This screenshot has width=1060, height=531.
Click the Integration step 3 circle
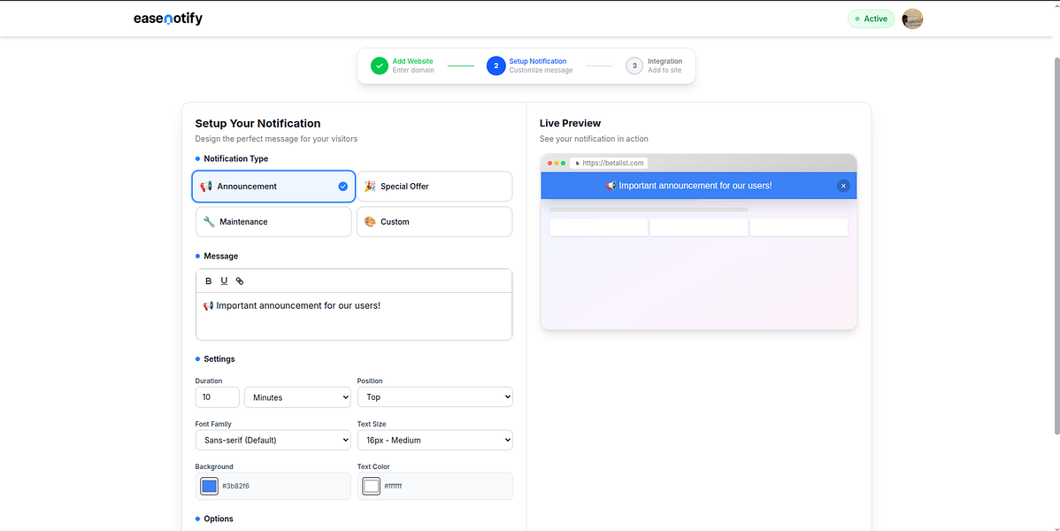(634, 65)
